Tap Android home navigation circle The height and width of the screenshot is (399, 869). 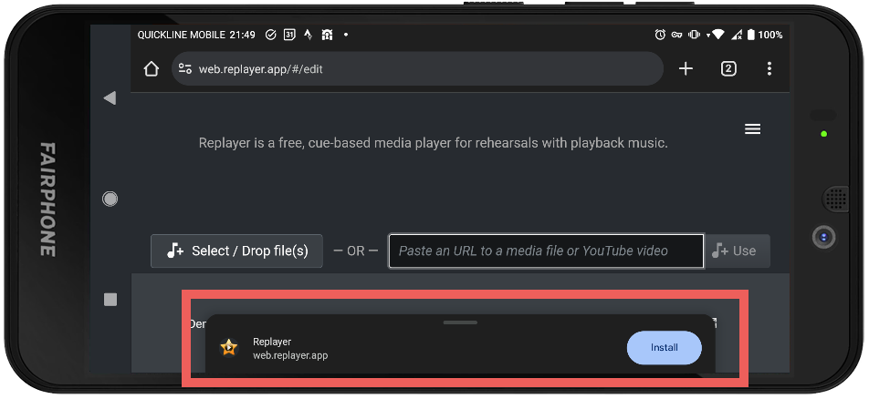[110, 199]
